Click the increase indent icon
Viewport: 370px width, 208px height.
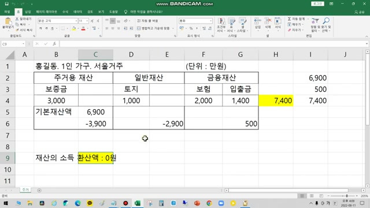(131, 28)
